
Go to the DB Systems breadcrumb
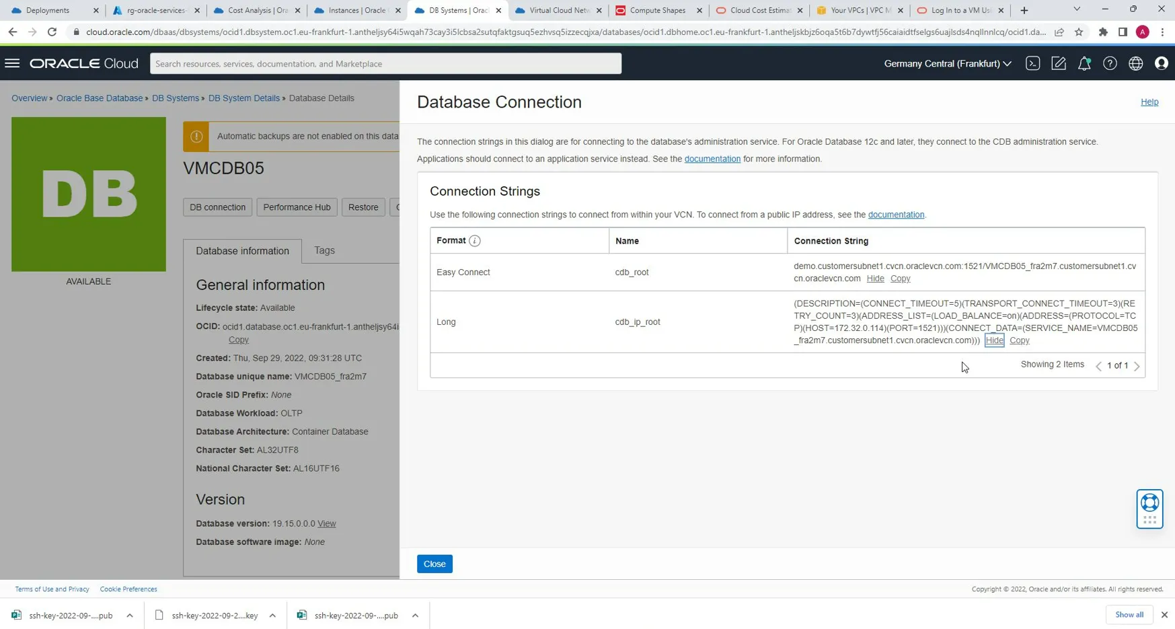(x=176, y=98)
